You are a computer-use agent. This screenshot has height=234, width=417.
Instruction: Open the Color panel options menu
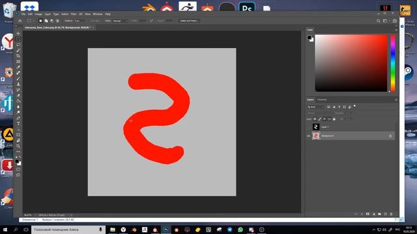pyautogui.click(x=396, y=30)
